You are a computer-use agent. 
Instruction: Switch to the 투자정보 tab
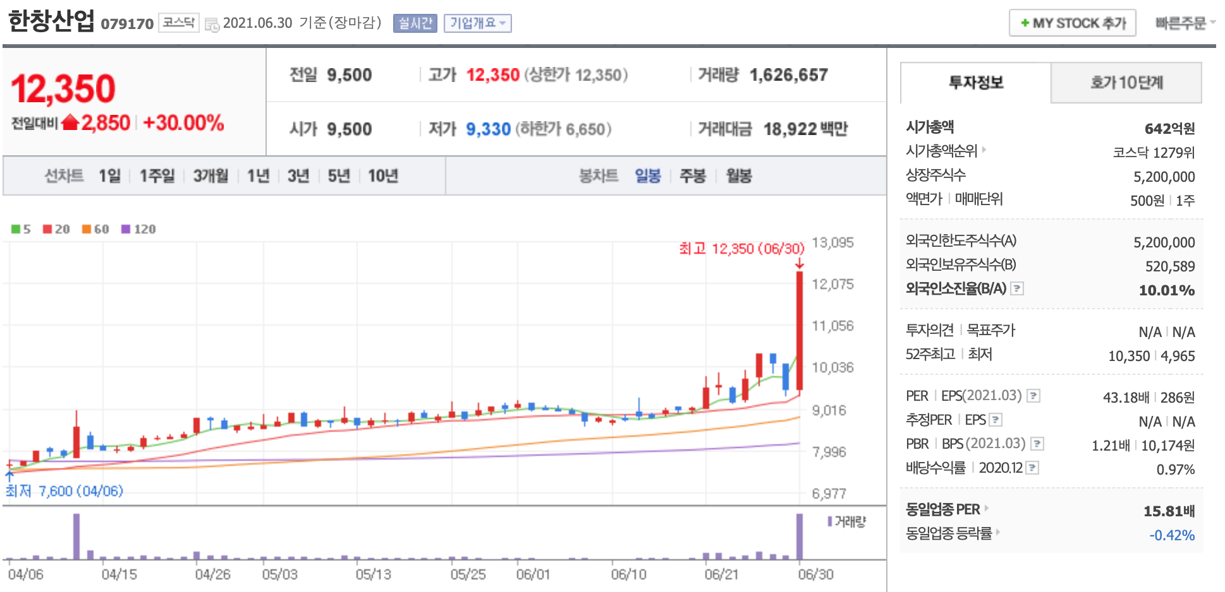tap(975, 83)
